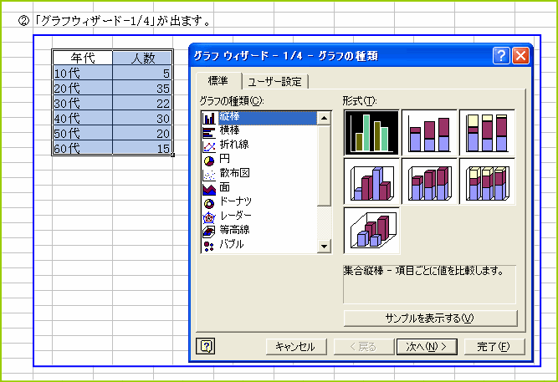
Task: Choose the 3-D clustered column subtype thumbnail
Action: coord(371,181)
